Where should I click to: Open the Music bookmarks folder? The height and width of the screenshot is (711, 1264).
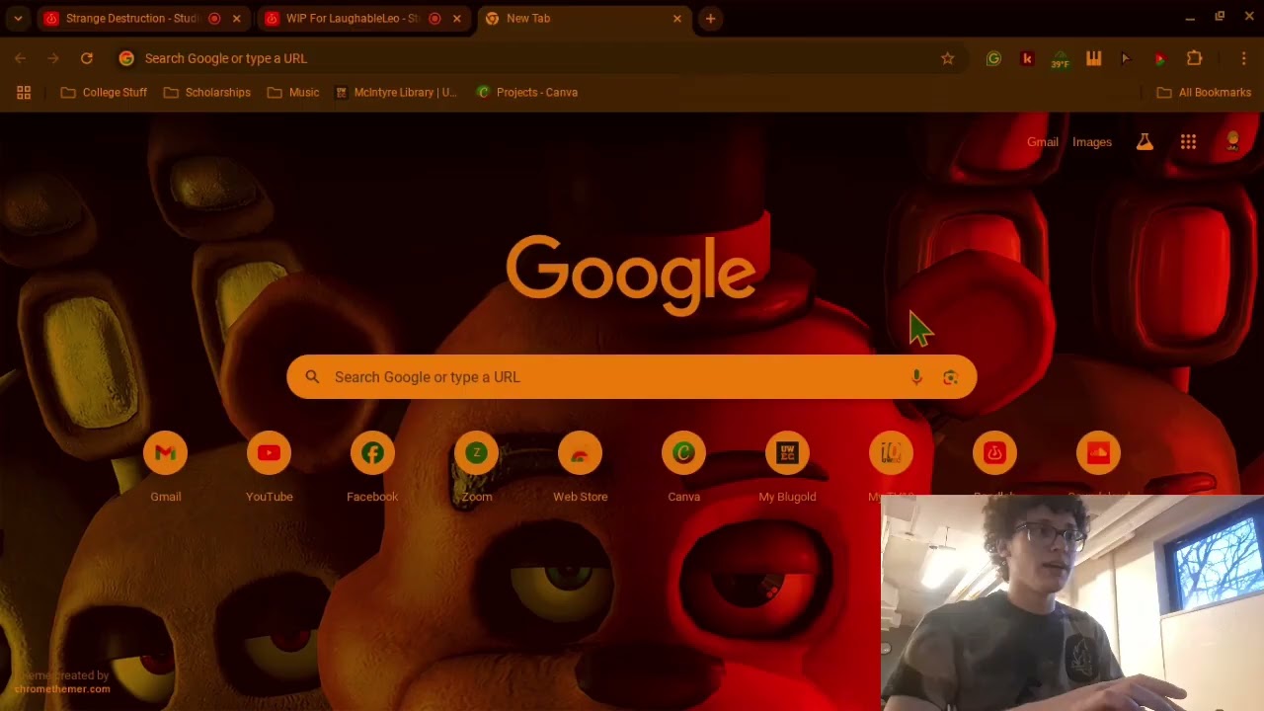(293, 92)
